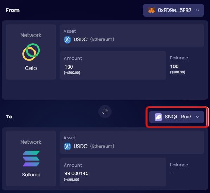Open the destination wallet dropdown 8NQt...Rui7
The width and height of the screenshot is (210, 193).
tap(177, 117)
